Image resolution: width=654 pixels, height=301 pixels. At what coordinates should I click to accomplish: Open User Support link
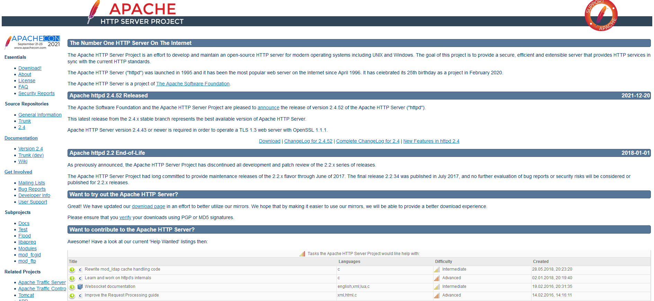point(33,202)
